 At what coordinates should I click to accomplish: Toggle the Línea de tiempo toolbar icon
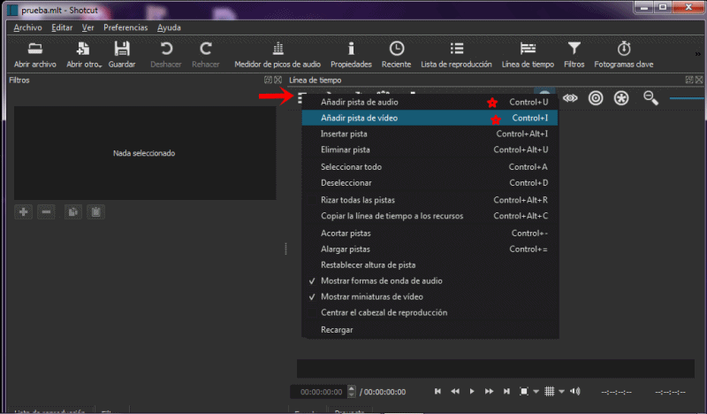pos(528,49)
